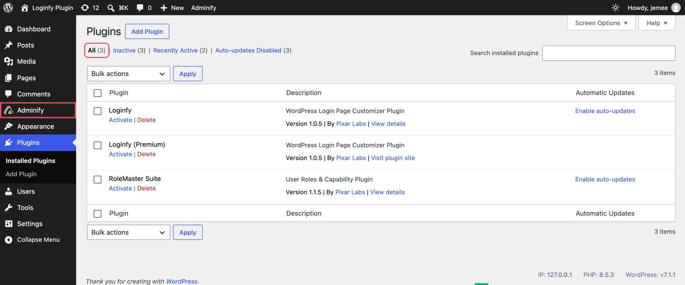Click the WordPress link in footer
685x285 pixels.
coord(182,281)
